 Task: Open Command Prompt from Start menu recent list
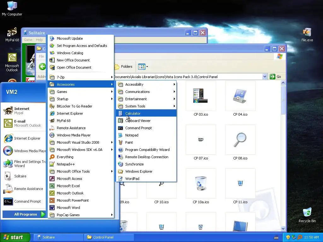click(x=24, y=201)
